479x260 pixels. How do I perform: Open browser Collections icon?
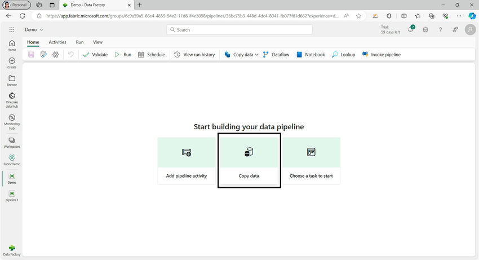click(x=432, y=16)
